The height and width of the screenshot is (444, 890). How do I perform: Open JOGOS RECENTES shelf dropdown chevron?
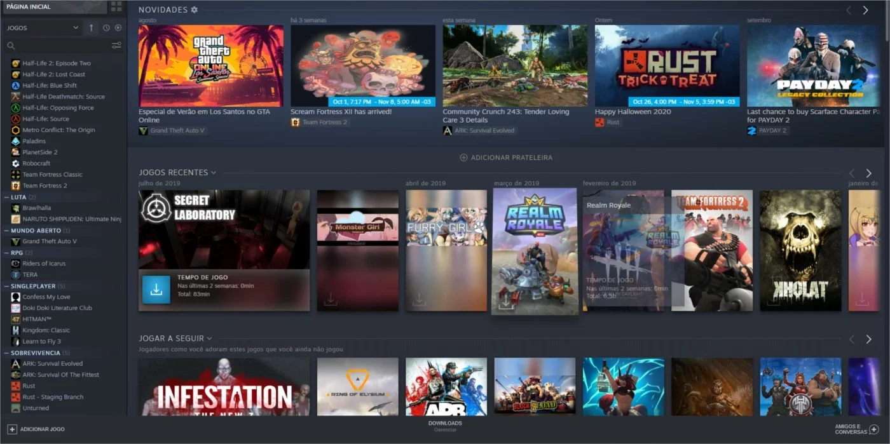(214, 173)
